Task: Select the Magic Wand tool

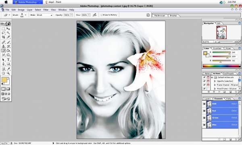Action: point(8,33)
